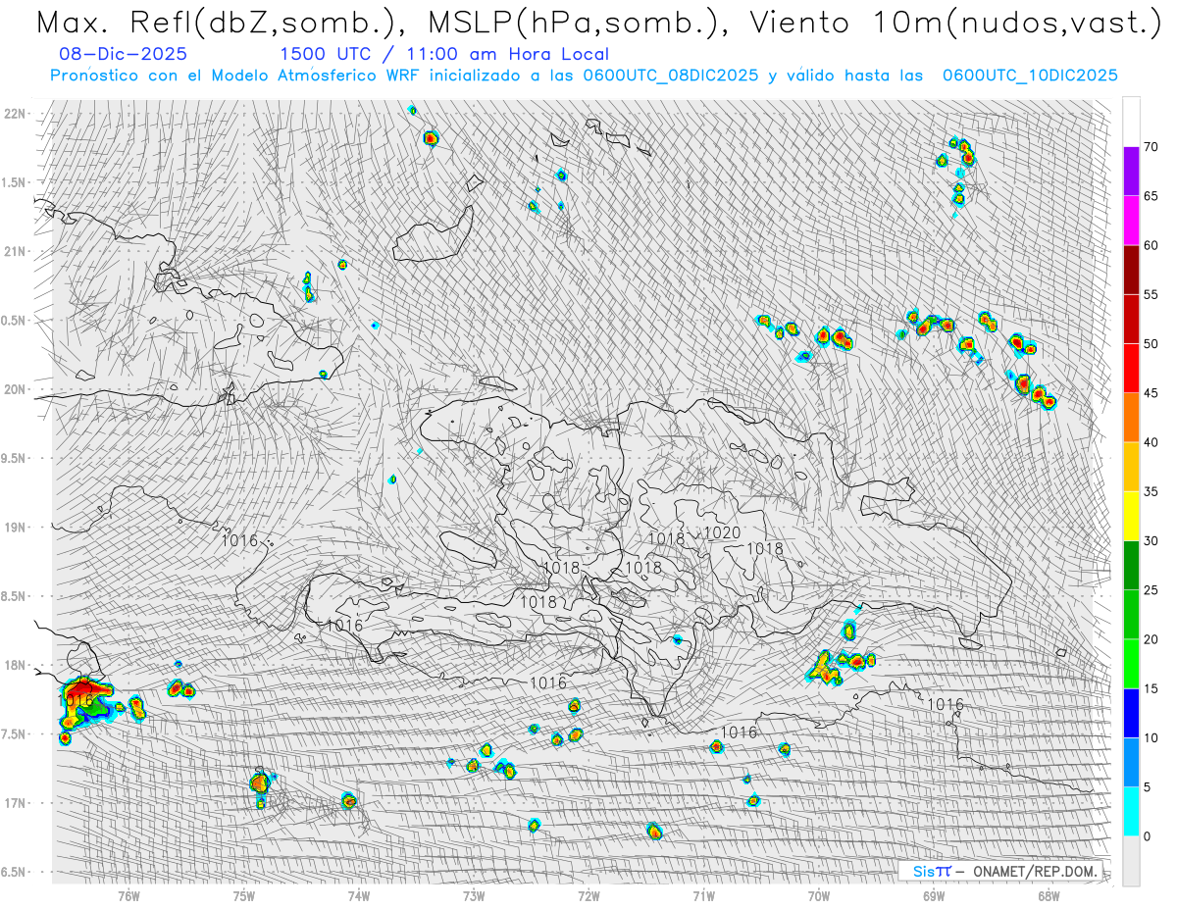Screen dimensions: 1177x909
Task: Click the '68W' longitude axis label
Action: pos(1048,894)
